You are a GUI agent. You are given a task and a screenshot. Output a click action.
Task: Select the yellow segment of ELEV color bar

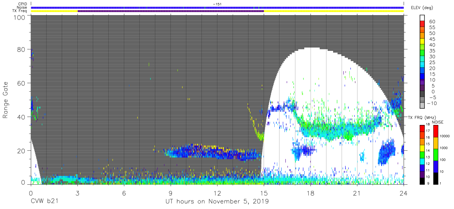pos(422,41)
